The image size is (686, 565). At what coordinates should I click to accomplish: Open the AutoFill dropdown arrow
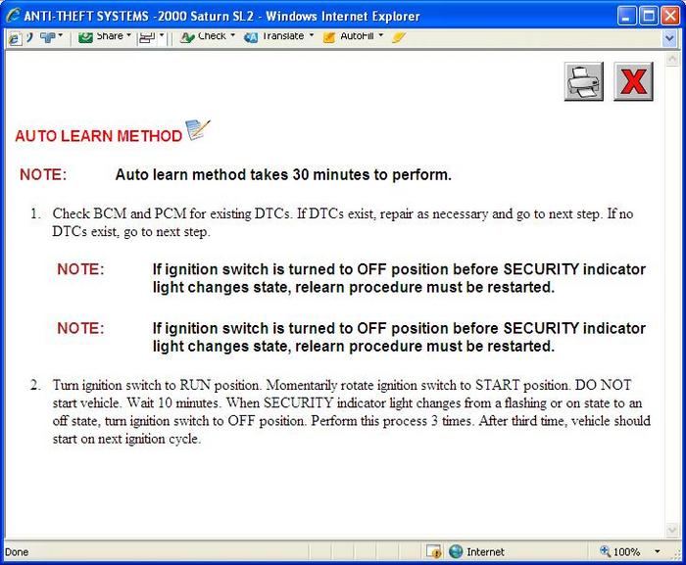(381, 35)
